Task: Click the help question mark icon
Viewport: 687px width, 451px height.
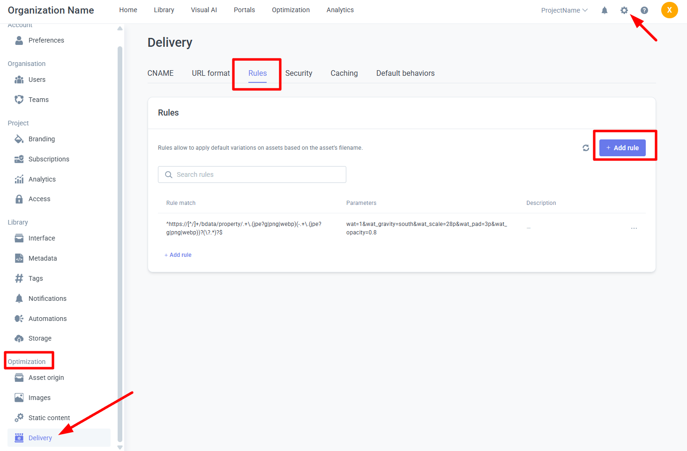Action: tap(644, 10)
